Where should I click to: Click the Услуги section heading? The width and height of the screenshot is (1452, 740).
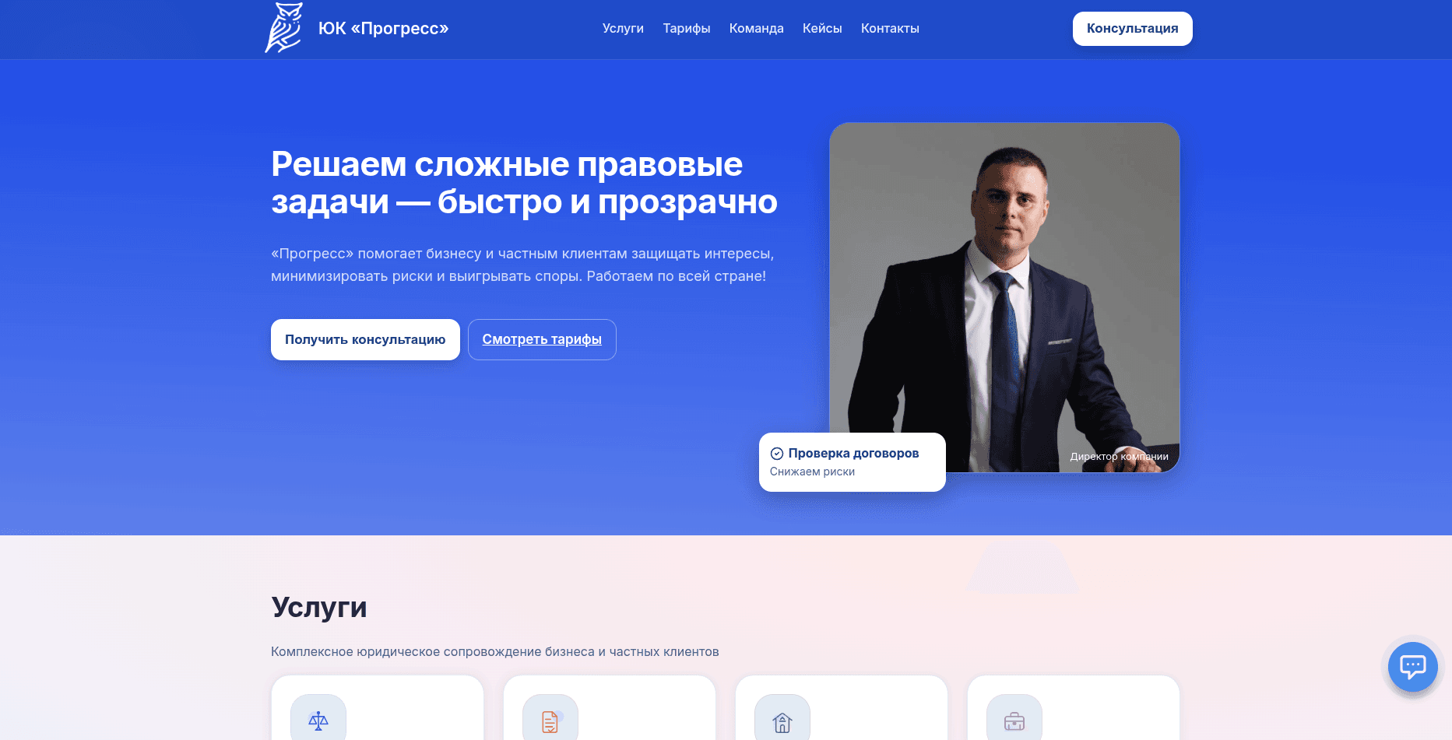pyautogui.click(x=319, y=607)
